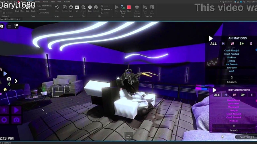Open the MODEL ribbon tab
This screenshot has width=257, height=144.
pyautogui.click(x=37, y=2)
